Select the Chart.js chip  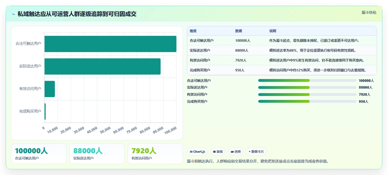(x=197, y=152)
